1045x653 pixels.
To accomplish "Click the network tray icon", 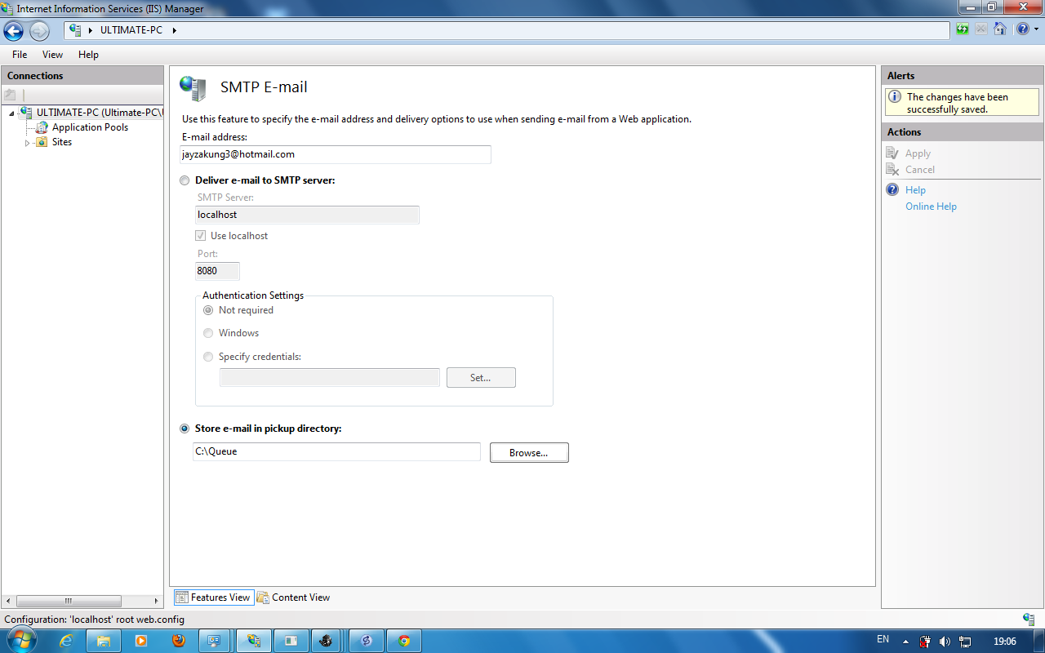I will click(965, 642).
